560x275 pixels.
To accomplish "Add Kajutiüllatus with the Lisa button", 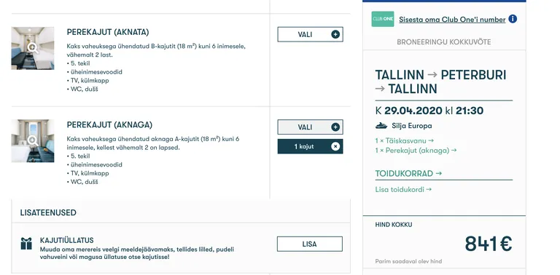I will pyautogui.click(x=310, y=244).
